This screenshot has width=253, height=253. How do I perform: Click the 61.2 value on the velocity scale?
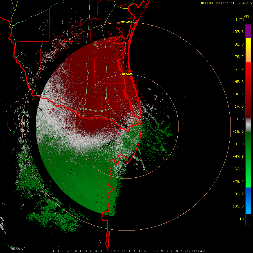[x=239, y=69]
